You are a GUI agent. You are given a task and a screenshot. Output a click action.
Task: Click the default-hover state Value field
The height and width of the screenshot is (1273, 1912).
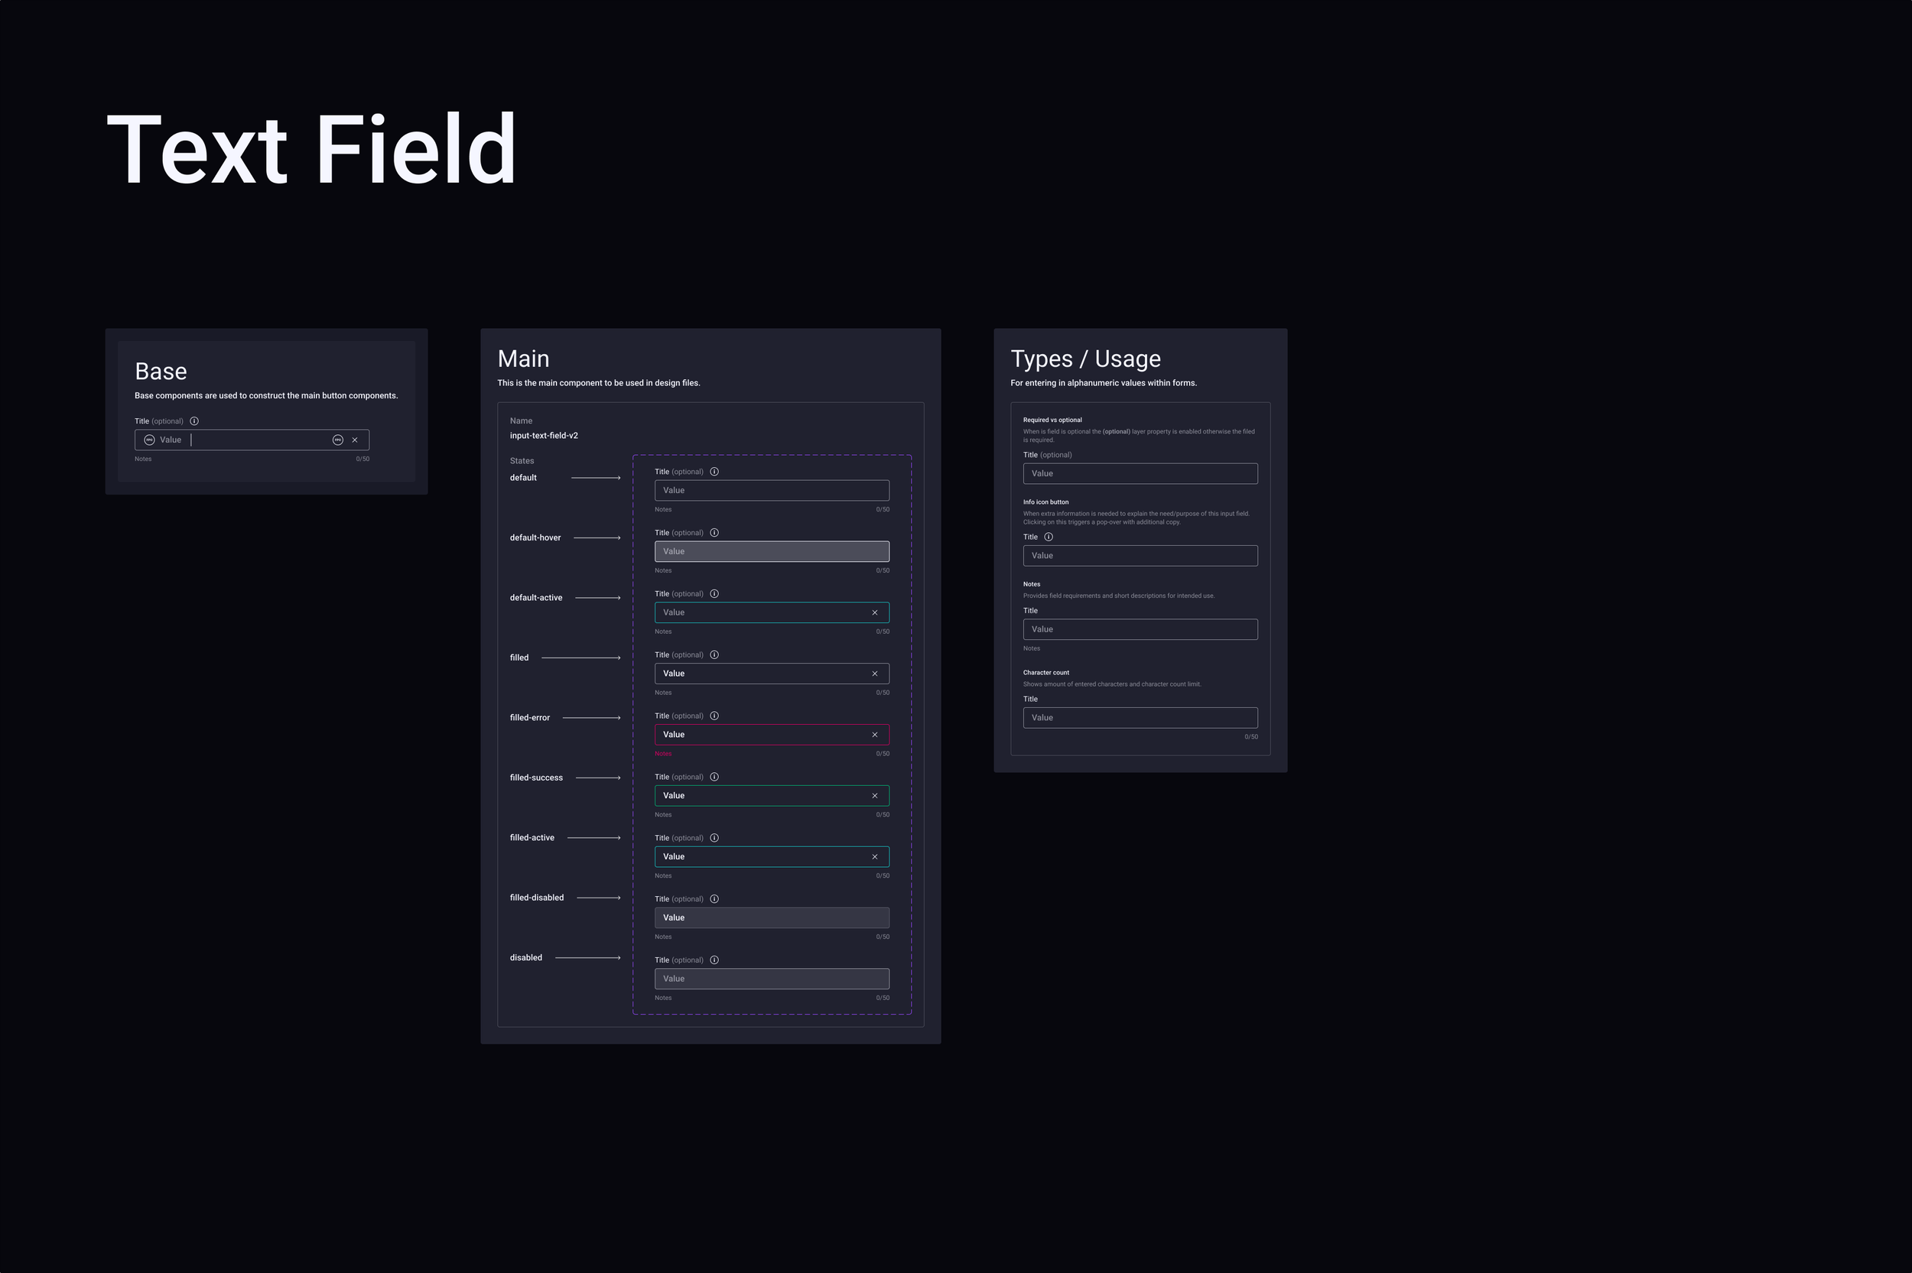tap(770, 551)
